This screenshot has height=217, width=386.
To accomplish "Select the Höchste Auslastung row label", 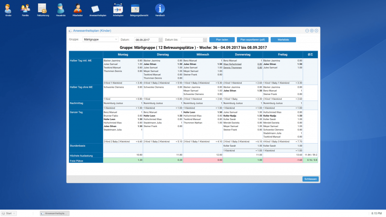I will point(81,156).
